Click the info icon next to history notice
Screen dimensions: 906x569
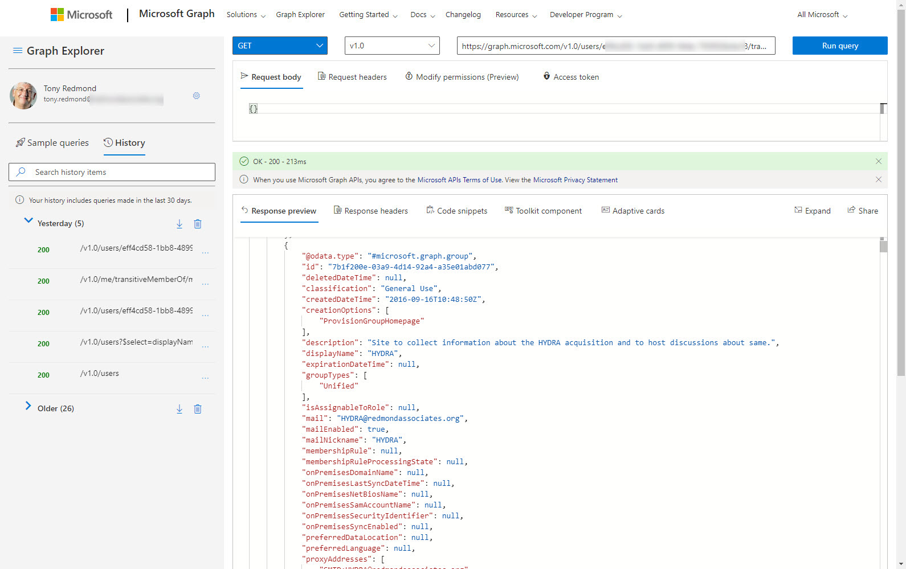[19, 200]
